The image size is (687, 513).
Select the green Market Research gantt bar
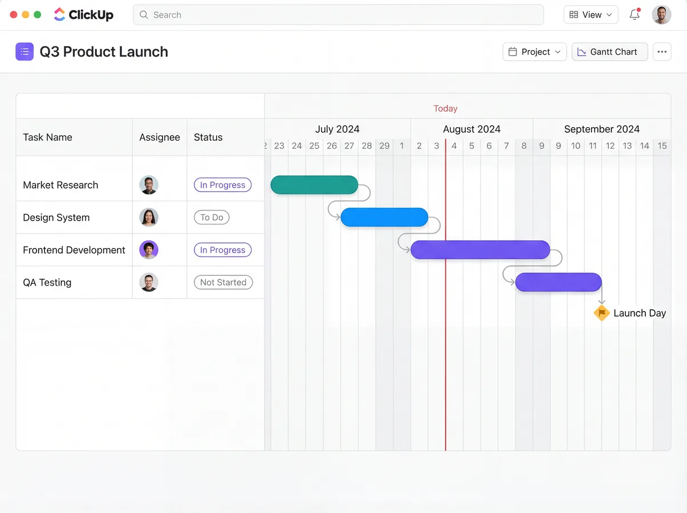point(314,185)
